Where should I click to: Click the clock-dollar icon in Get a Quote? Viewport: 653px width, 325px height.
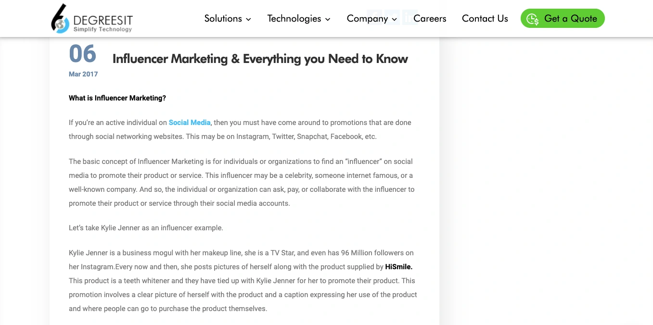tap(532, 19)
